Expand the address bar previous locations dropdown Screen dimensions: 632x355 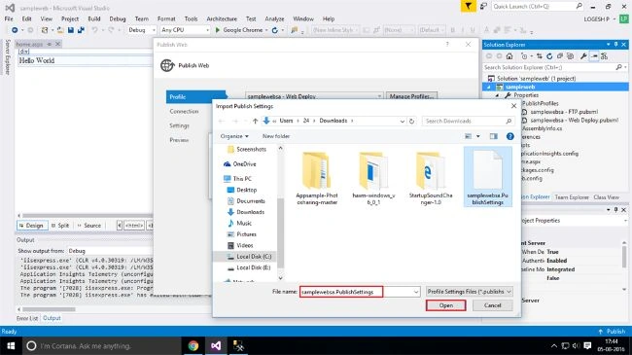[402, 121]
